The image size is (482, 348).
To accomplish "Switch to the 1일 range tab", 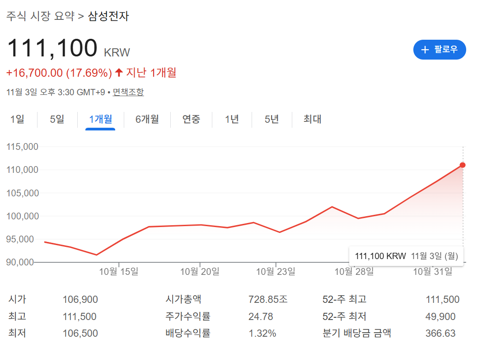I will click(x=17, y=119).
